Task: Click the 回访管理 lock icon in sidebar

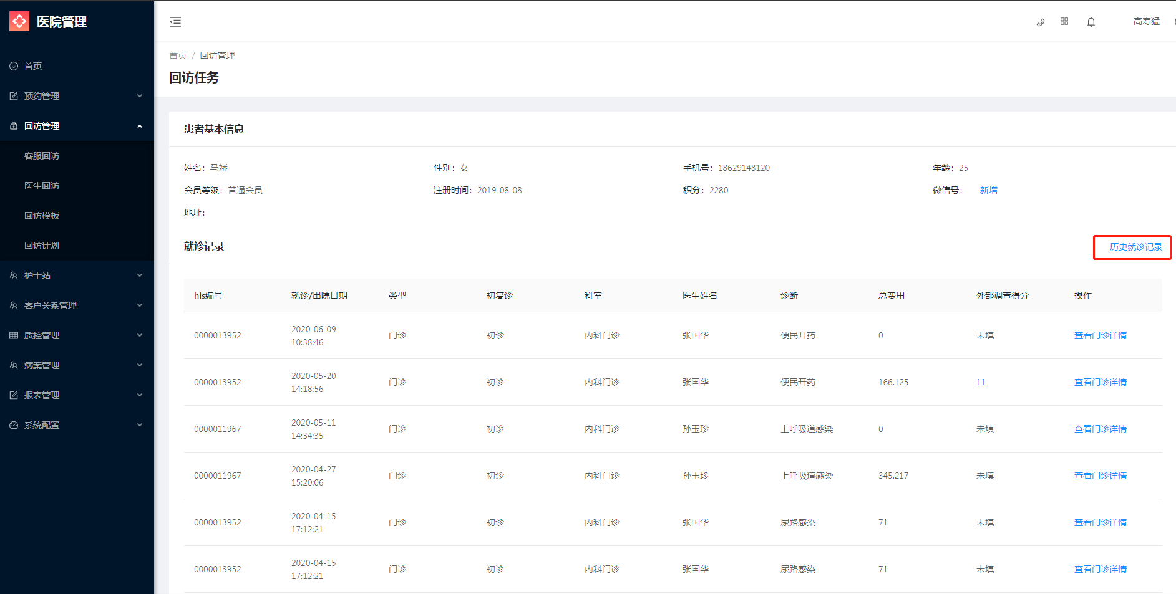Action: point(14,126)
